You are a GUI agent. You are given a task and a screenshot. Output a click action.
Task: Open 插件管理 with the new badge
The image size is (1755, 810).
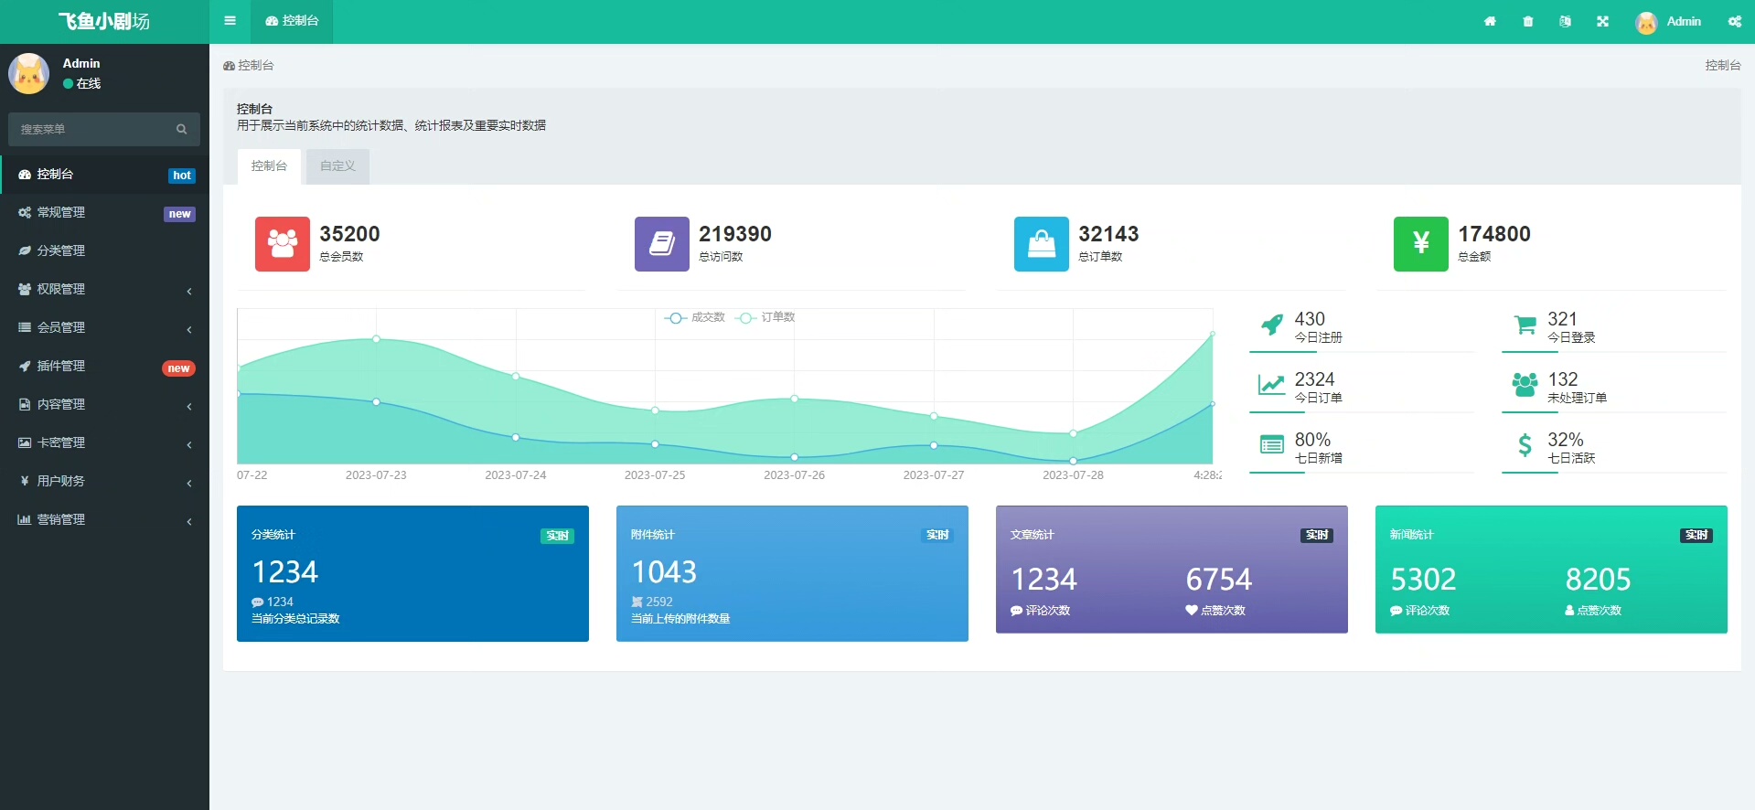pyautogui.click(x=104, y=366)
